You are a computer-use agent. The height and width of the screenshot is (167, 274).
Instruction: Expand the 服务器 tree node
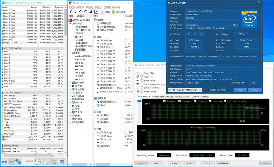[x=70, y=86]
